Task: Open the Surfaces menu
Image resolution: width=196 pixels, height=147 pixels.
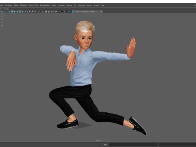Action: (x=62, y=5)
